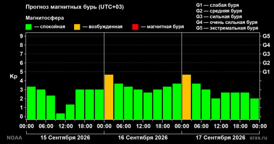The height and width of the screenshot is (144, 274).
Task: Click "G4 — очень сильная буря" description
Action: (227, 22)
